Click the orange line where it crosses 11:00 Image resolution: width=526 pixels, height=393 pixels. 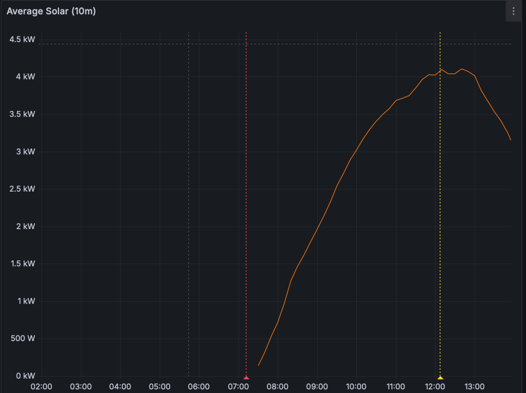tap(396, 101)
